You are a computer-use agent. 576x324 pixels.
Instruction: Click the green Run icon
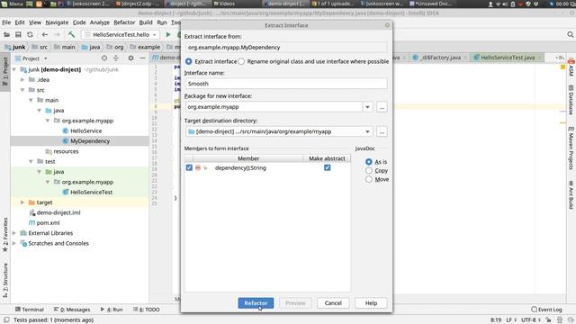coord(168,34)
